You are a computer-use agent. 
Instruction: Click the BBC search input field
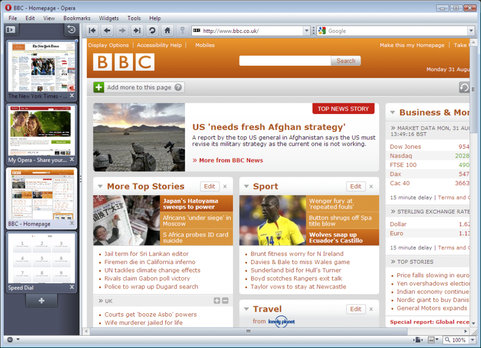click(285, 61)
